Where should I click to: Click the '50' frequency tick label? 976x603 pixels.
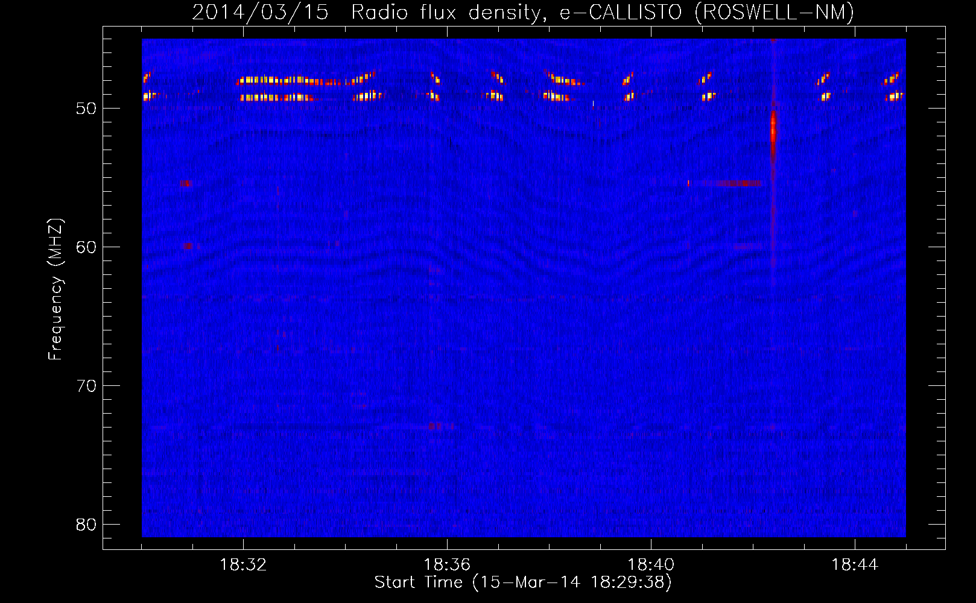[x=87, y=109]
